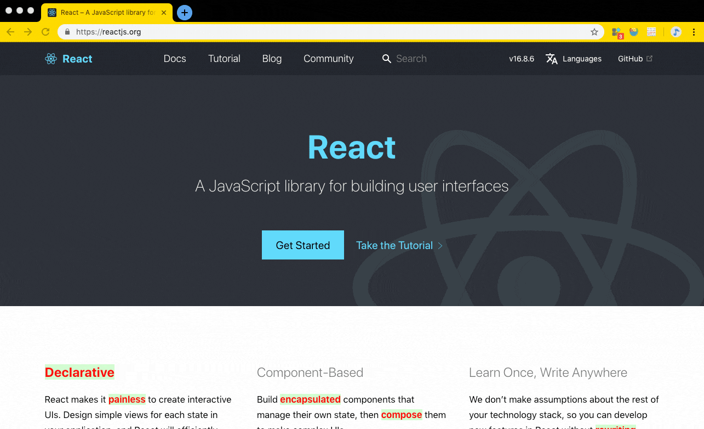Open the Docs navigation item

[175, 59]
